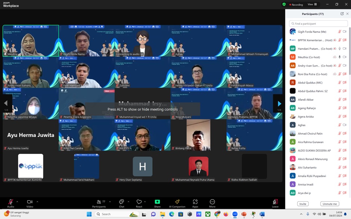Go to the next gallery page

[x=279, y=104]
